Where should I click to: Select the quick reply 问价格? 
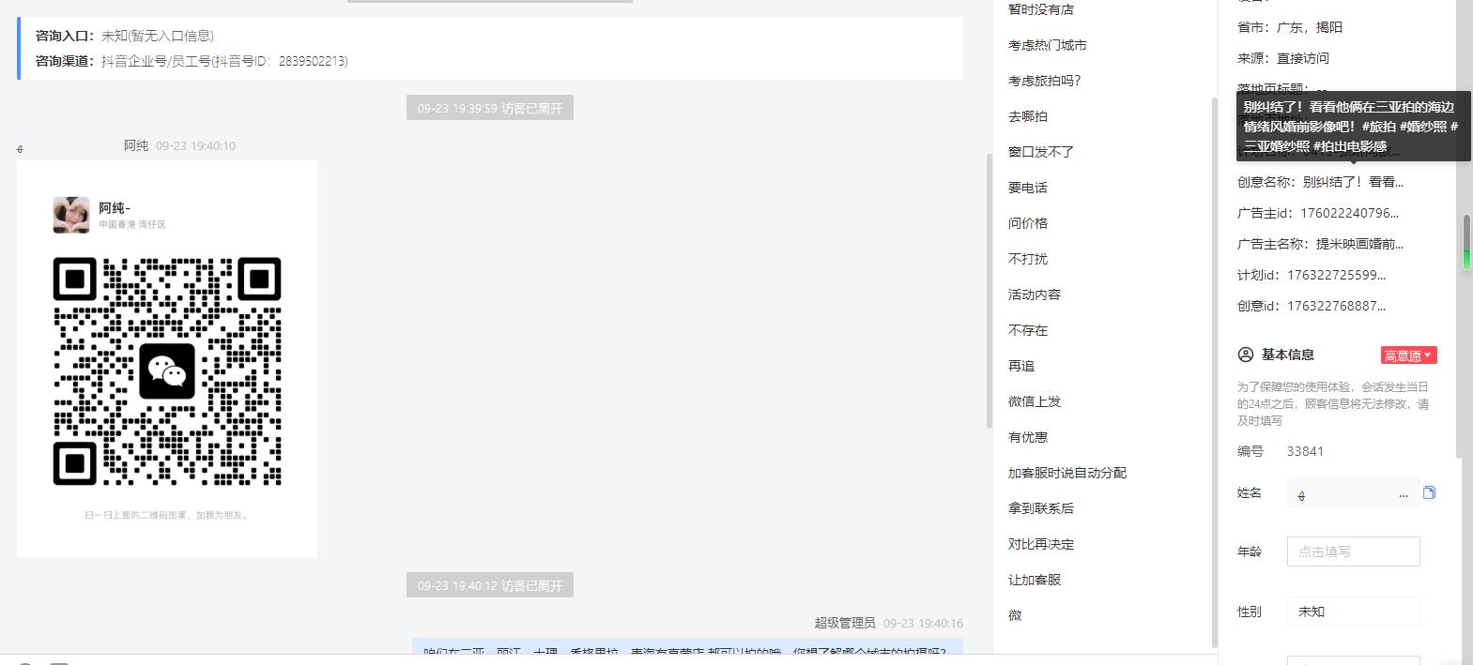pos(1027,223)
